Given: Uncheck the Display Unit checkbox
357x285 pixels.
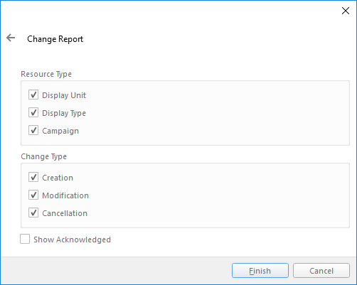Looking at the screenshot, I should pos(33,95).
